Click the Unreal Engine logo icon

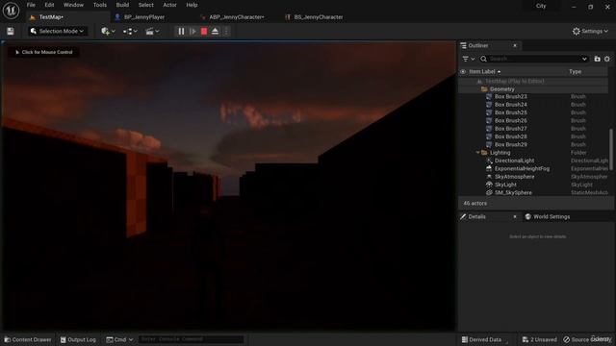point(11,11)
